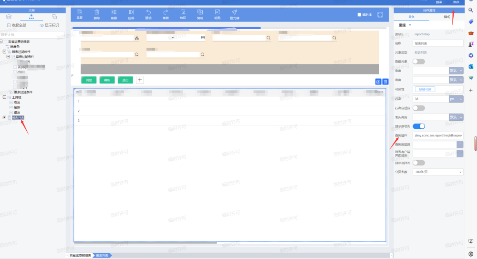Click the fullscreen icon beside 辅助线
Image resolution: width=477 pixels, height=259 pixels.
coord(380,15)
